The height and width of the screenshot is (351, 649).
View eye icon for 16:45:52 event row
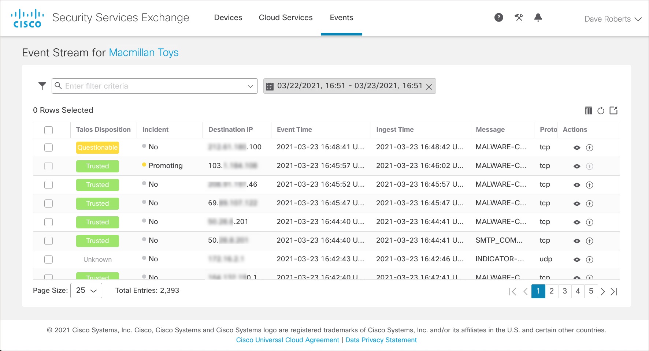(577, 185)
